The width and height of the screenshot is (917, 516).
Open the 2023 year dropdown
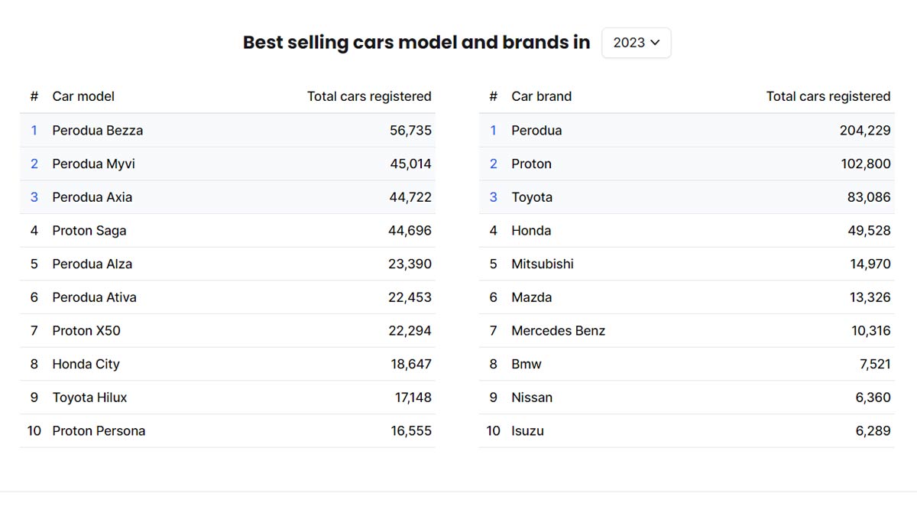[x=636, y=43]
